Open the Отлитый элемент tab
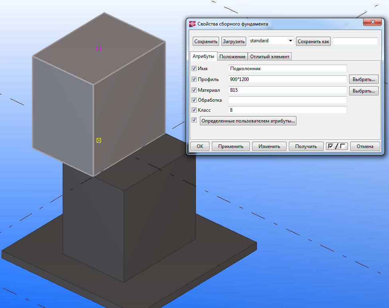 click(x=269, y=57)
